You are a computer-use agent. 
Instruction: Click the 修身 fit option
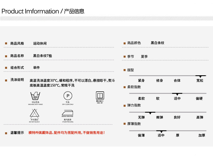click(x=159, y=80)
